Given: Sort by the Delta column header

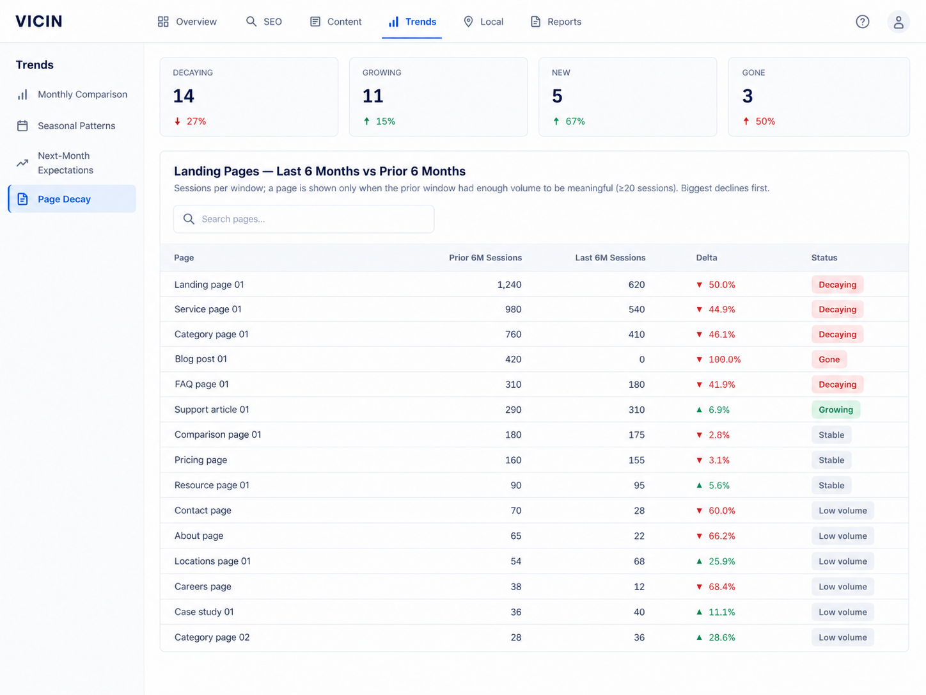Looking at the screenshot, I should click(707, 258).
